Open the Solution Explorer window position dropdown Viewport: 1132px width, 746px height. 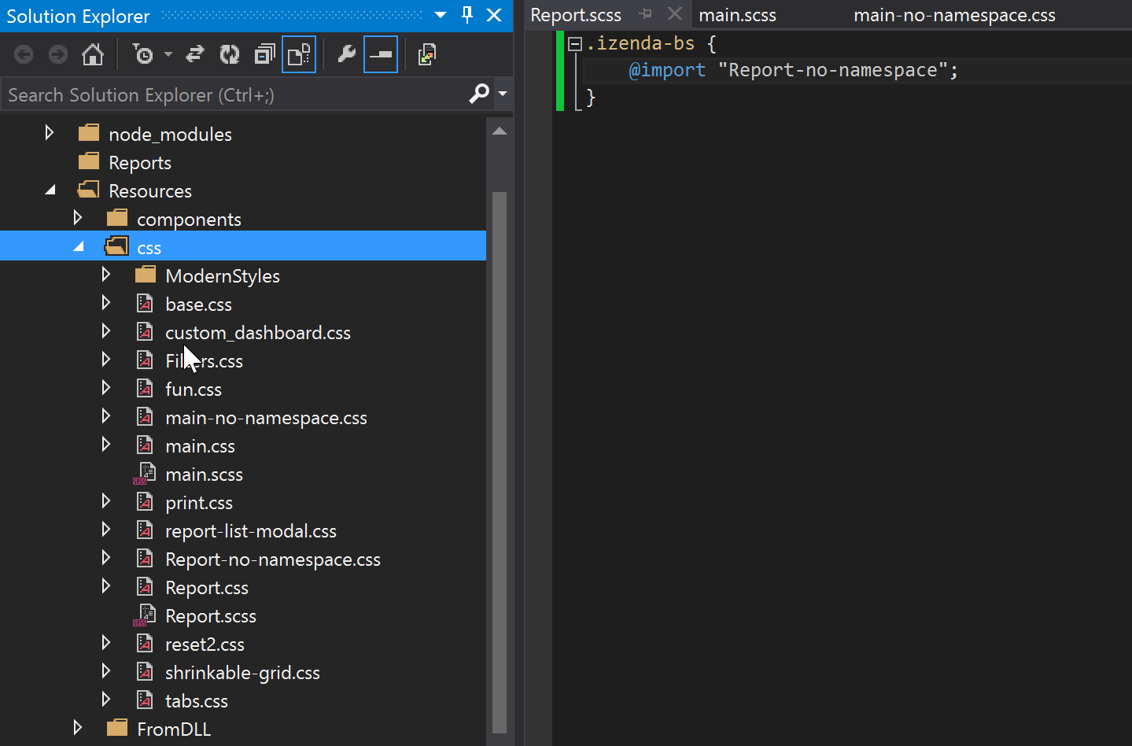click(x=441, y=15)
